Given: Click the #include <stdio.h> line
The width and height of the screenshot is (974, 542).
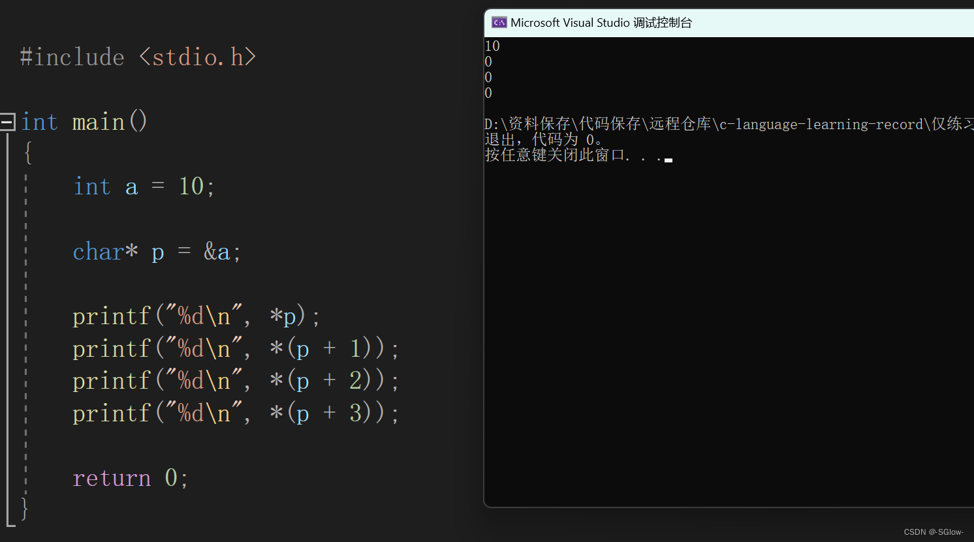Looking at the screenshot, I should tap(138, 57).
